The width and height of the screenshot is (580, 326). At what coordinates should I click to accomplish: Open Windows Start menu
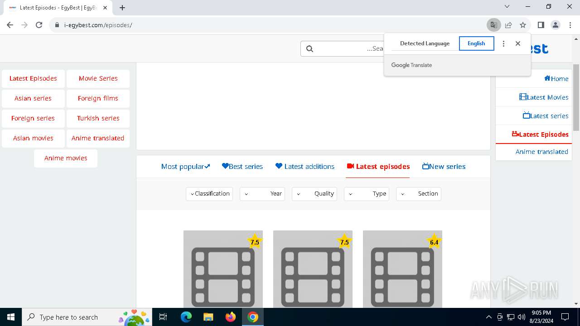tap(11, 317)
